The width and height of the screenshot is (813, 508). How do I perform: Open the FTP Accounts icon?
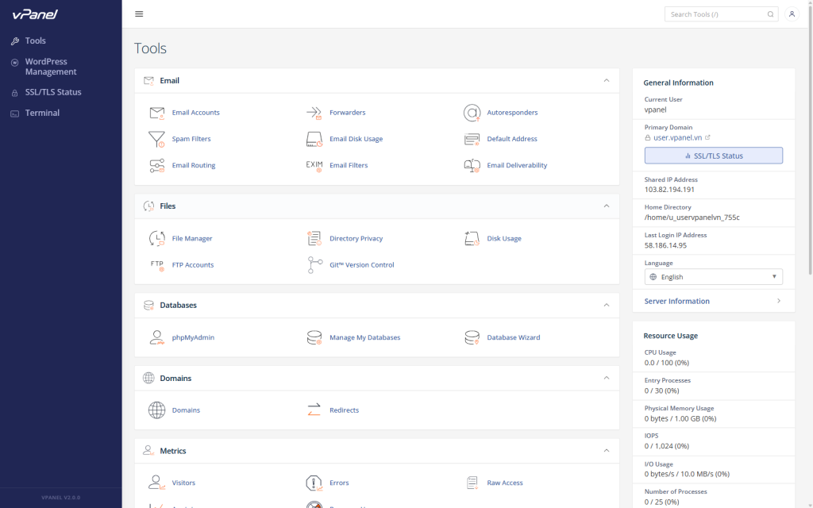(x=157, y=265)
